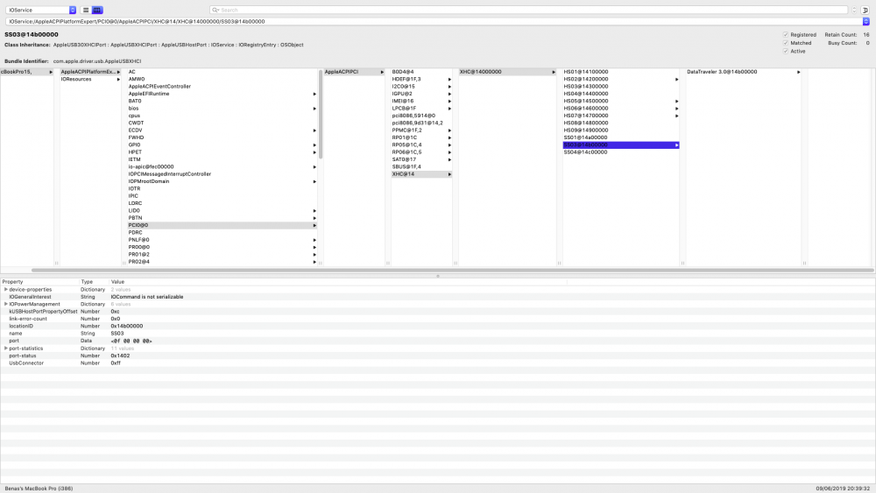Select the IOGeneralInterest property row

437,297
